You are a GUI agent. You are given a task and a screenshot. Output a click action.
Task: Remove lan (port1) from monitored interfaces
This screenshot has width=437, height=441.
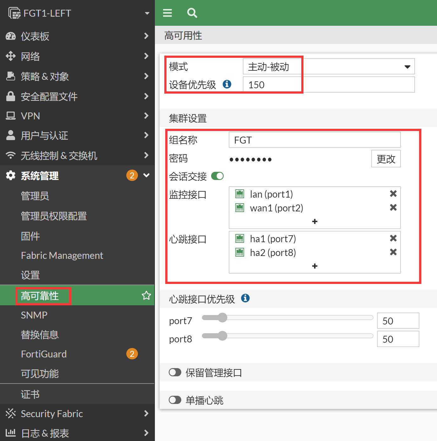pyautogui.click(x=393, y=194)
